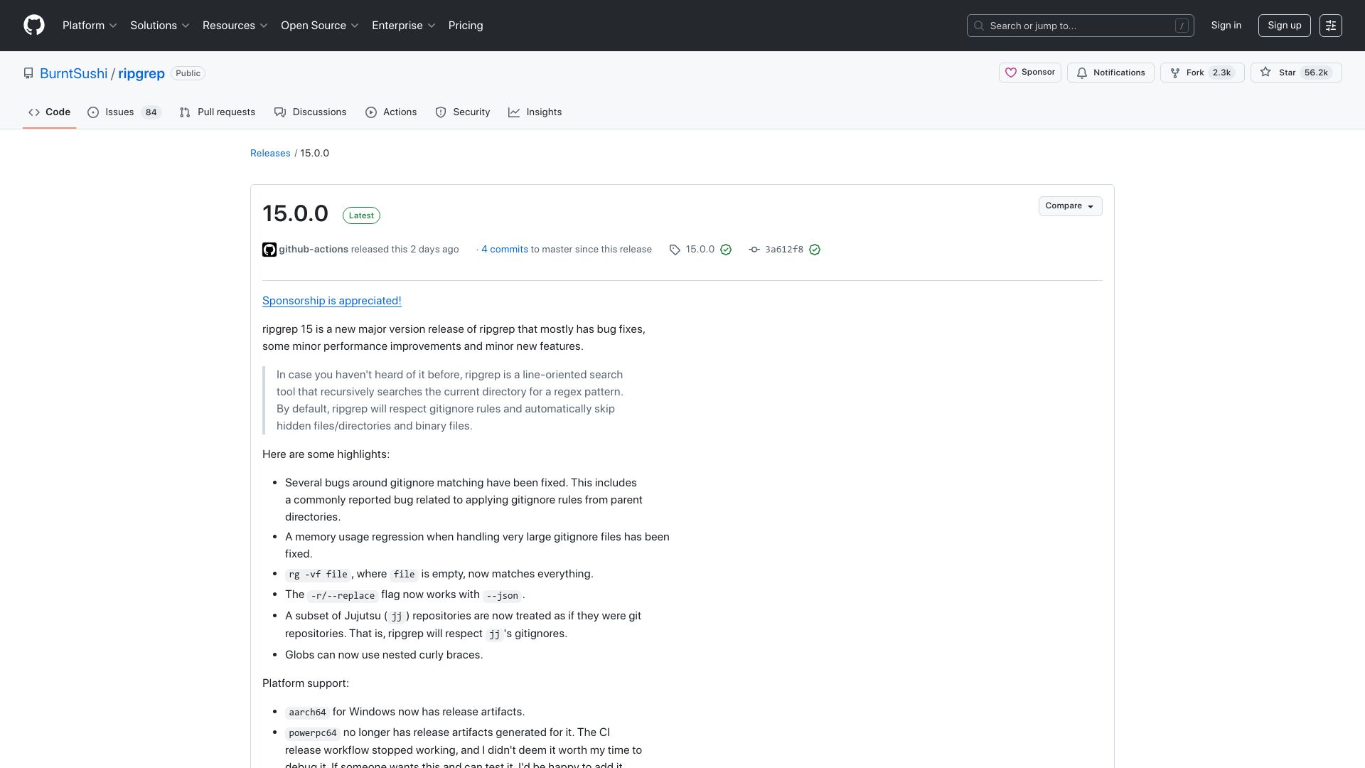Screen dimensions: 1365x768
Task: Click the "rg -vf file" code snippet
Action: tap(318, 575)
